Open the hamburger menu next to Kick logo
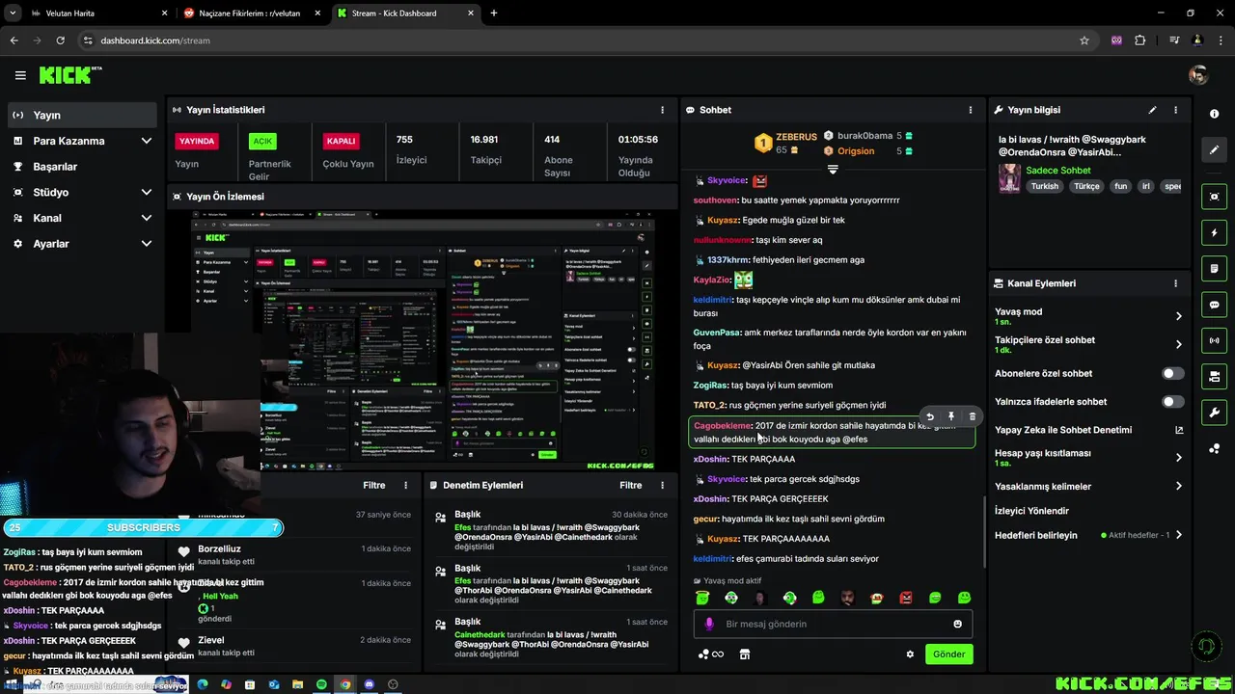Viewport: 1235px width, 694px height. (x=20, y=75)
